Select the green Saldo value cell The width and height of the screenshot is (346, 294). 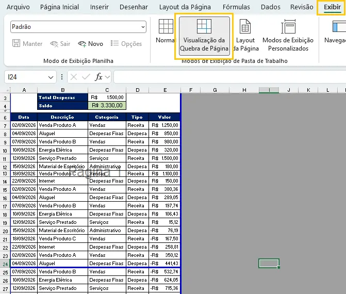tap(107, 106)
